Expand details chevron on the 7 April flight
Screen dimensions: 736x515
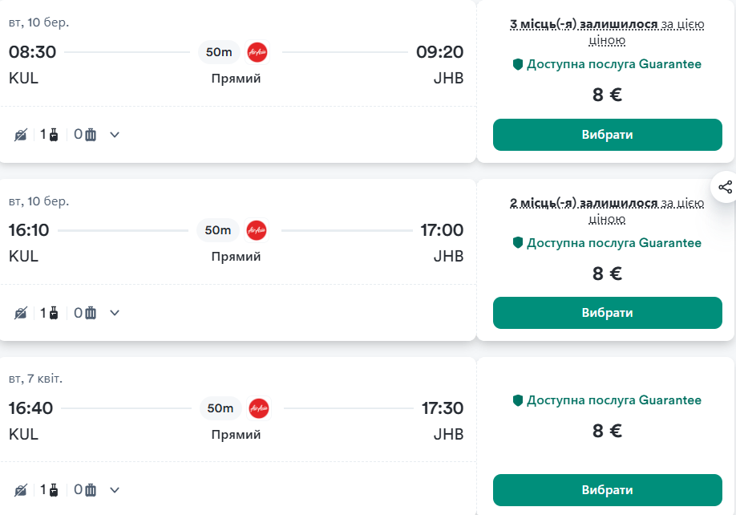114,489
